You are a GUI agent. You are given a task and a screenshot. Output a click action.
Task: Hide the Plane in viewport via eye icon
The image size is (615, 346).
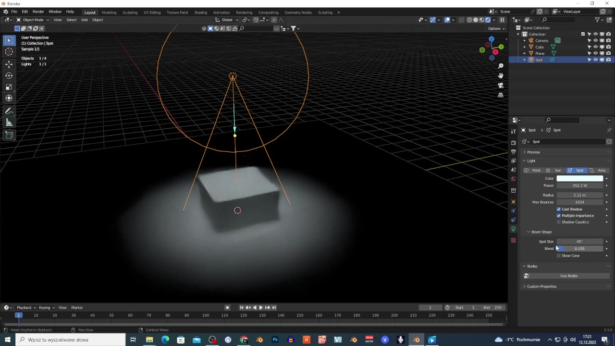point(595,53)
